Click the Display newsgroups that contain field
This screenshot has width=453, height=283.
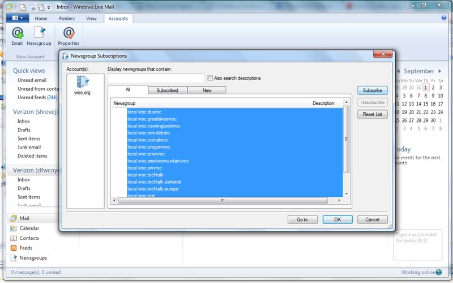pos(156,78)
